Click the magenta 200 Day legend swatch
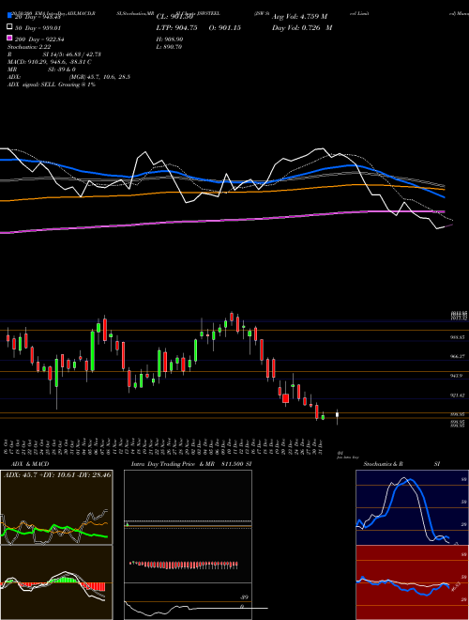469x620 pixels. pyautogui.click(x=10, y=38)
